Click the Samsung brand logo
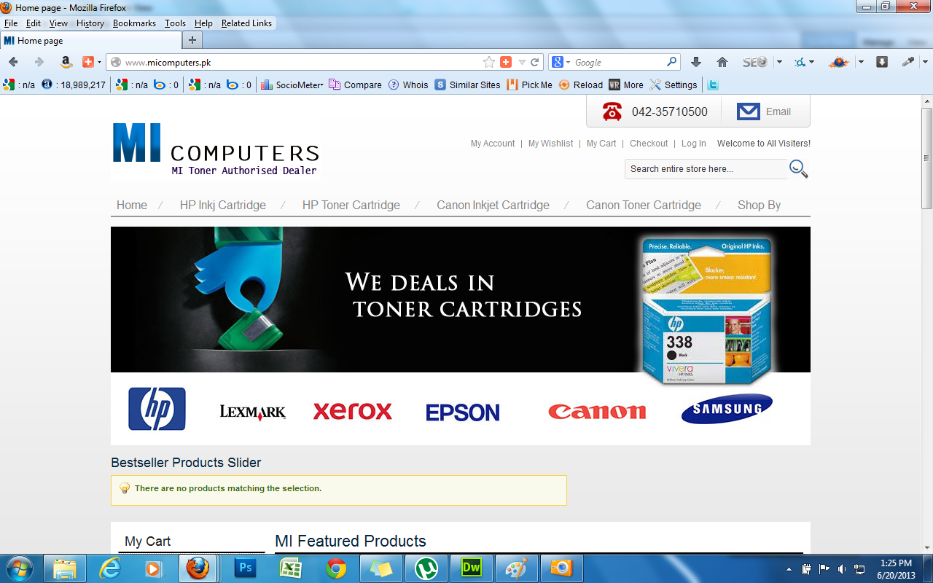 tap(727, 409)
